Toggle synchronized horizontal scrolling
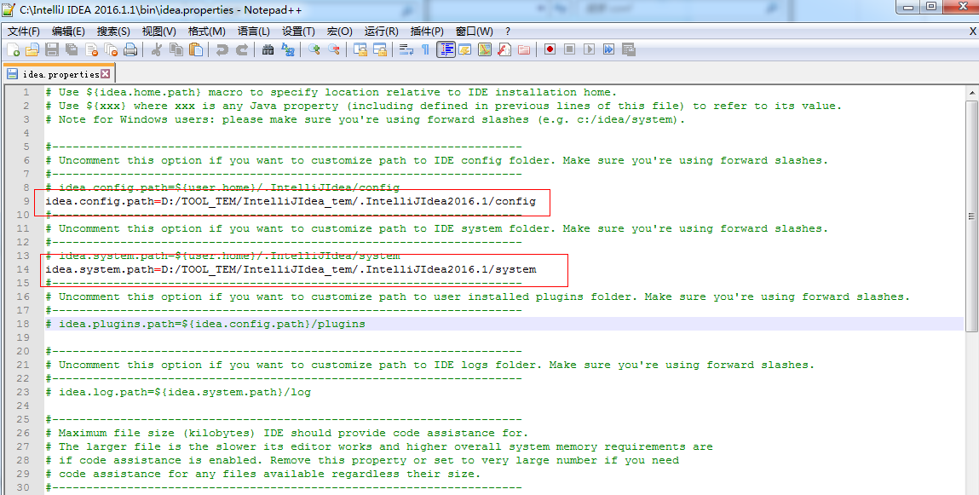The width and height of the screenshot is (979, 495). click(380, 50)
